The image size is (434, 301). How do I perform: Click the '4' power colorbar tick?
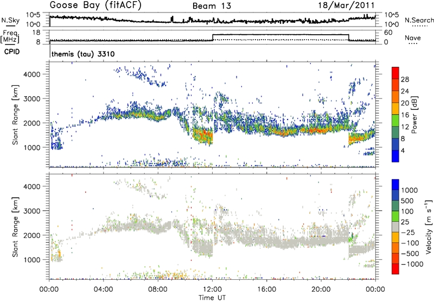pyautogui.click(x=403, y=150)
